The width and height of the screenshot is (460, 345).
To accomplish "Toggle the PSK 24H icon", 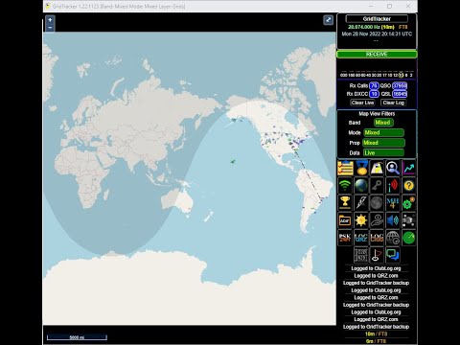I will pyautogui.click(x=345, y=238).
